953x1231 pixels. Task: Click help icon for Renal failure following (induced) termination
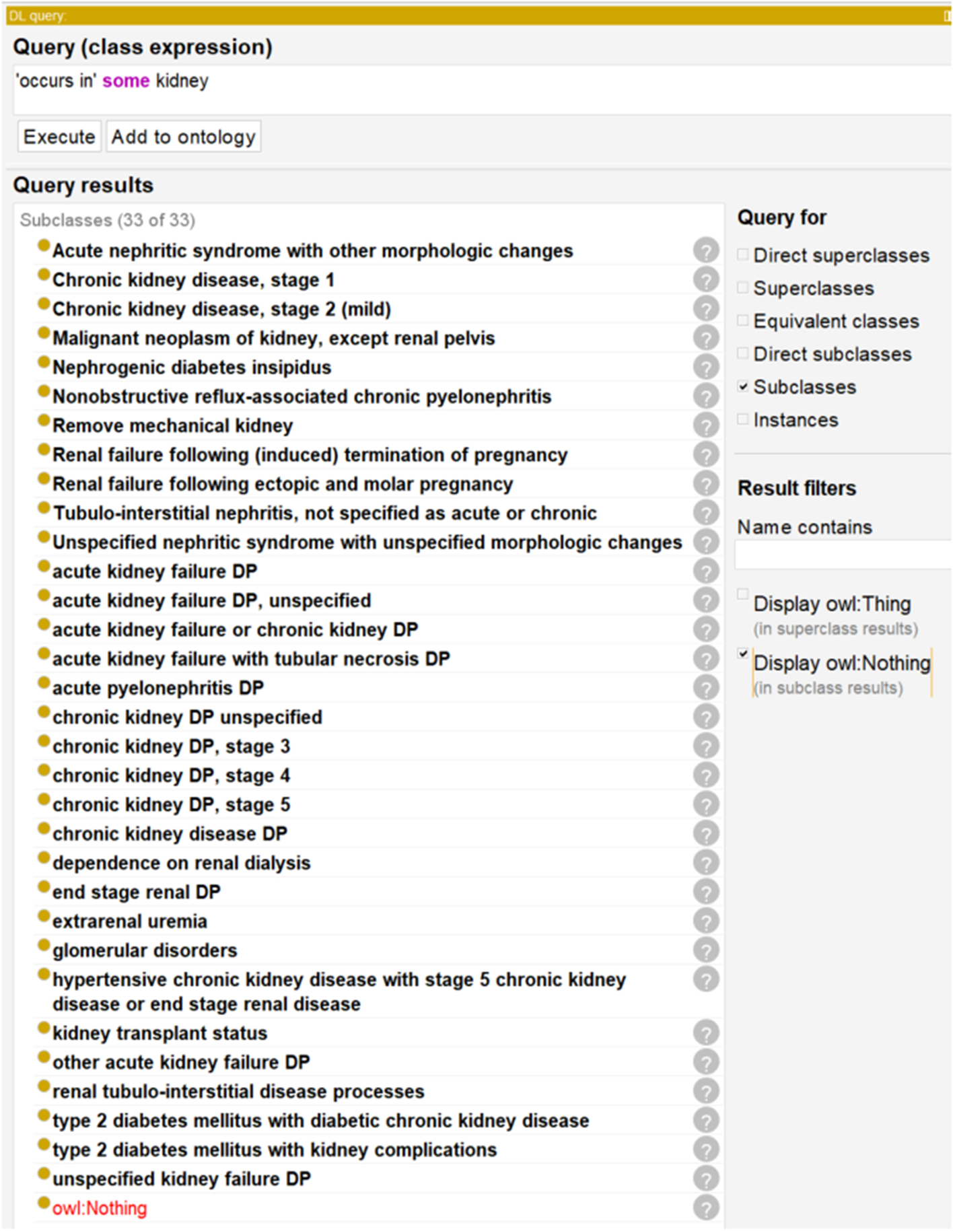point(706,454)
